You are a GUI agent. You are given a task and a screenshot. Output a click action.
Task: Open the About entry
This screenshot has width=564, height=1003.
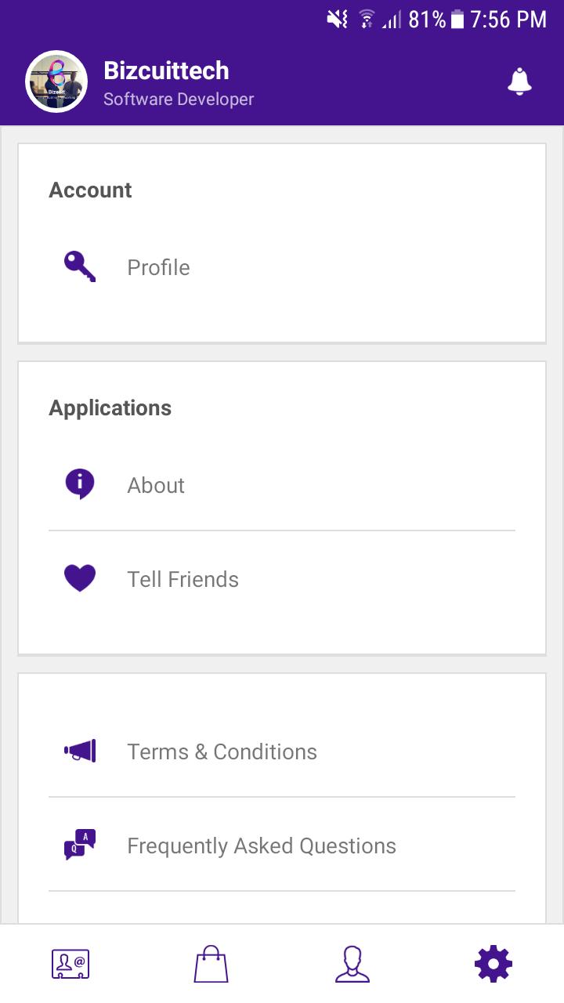click(x=282, y=485)
